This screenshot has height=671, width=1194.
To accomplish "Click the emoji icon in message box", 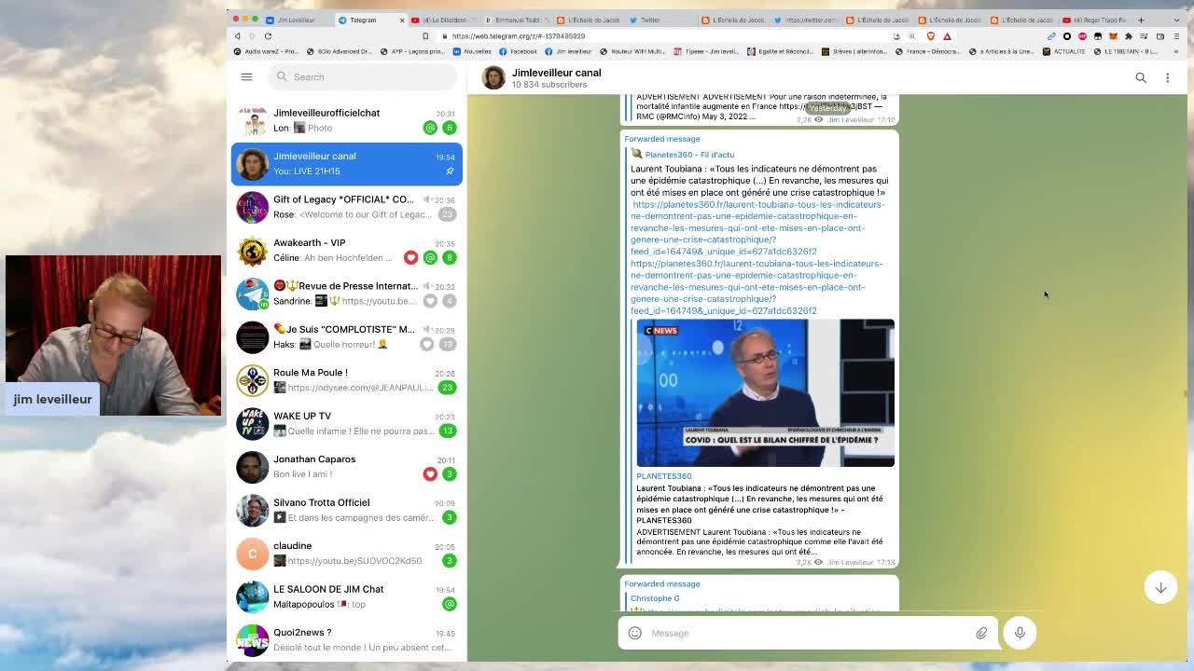I will tap(634, 633).
